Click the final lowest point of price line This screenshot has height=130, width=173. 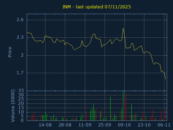coord(165,79)
